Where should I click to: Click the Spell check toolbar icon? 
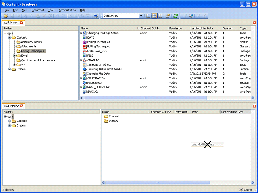pyautogui.click(x=88, y=16)
